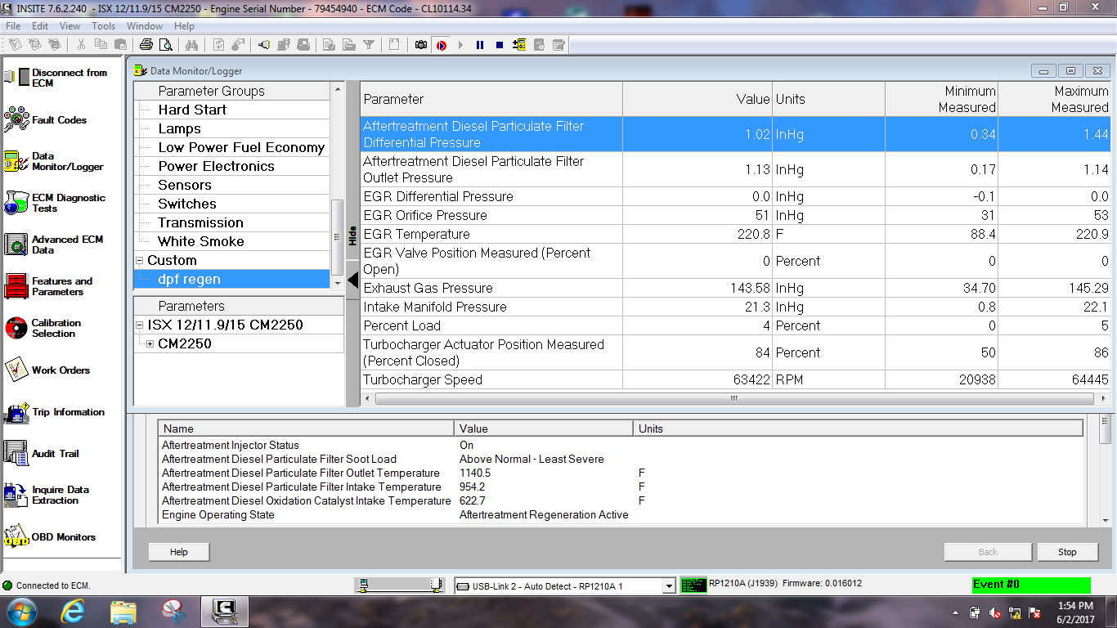Click the Help button
The height and width of the screenshot is (628, 1117).
[179, 552]
